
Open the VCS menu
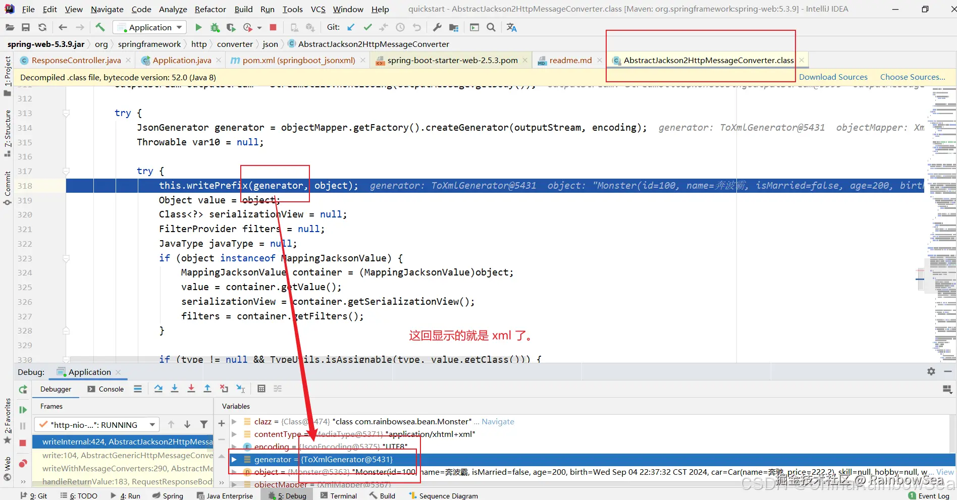coord(318,9)
